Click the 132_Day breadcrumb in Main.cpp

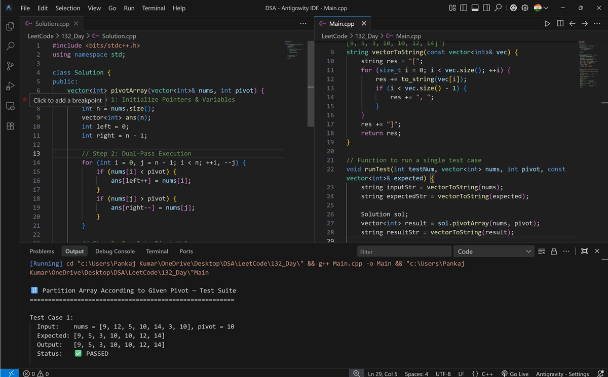[366, 36]
